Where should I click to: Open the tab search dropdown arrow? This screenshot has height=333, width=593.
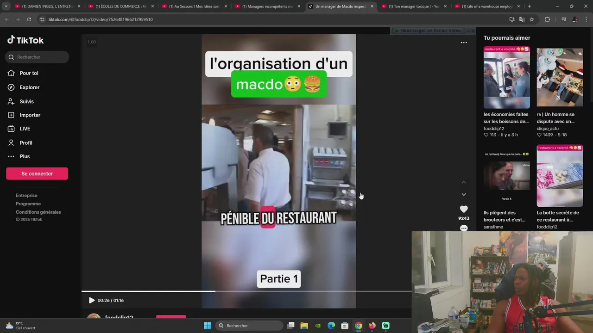[6, 6]
